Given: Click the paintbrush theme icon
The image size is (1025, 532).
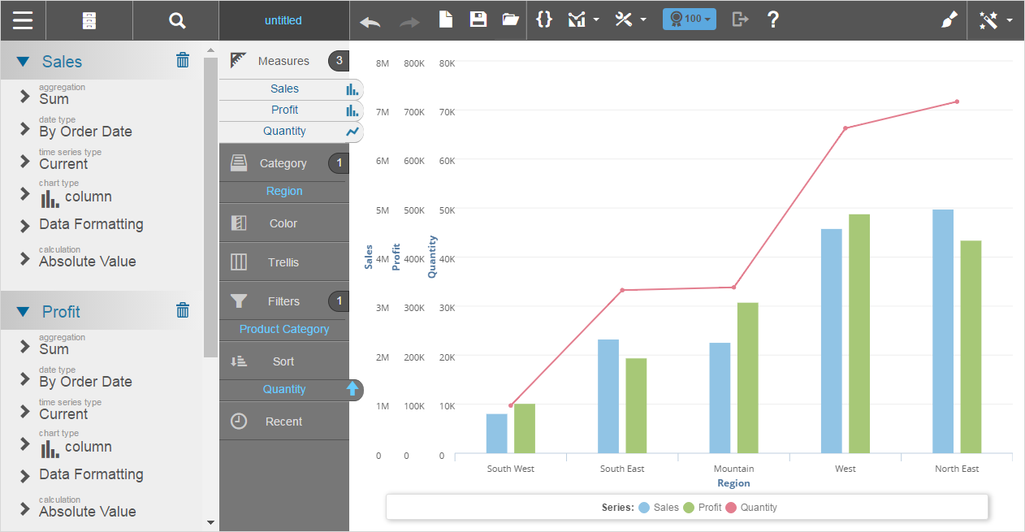Looking at the screenshot, I should (949, 20).
